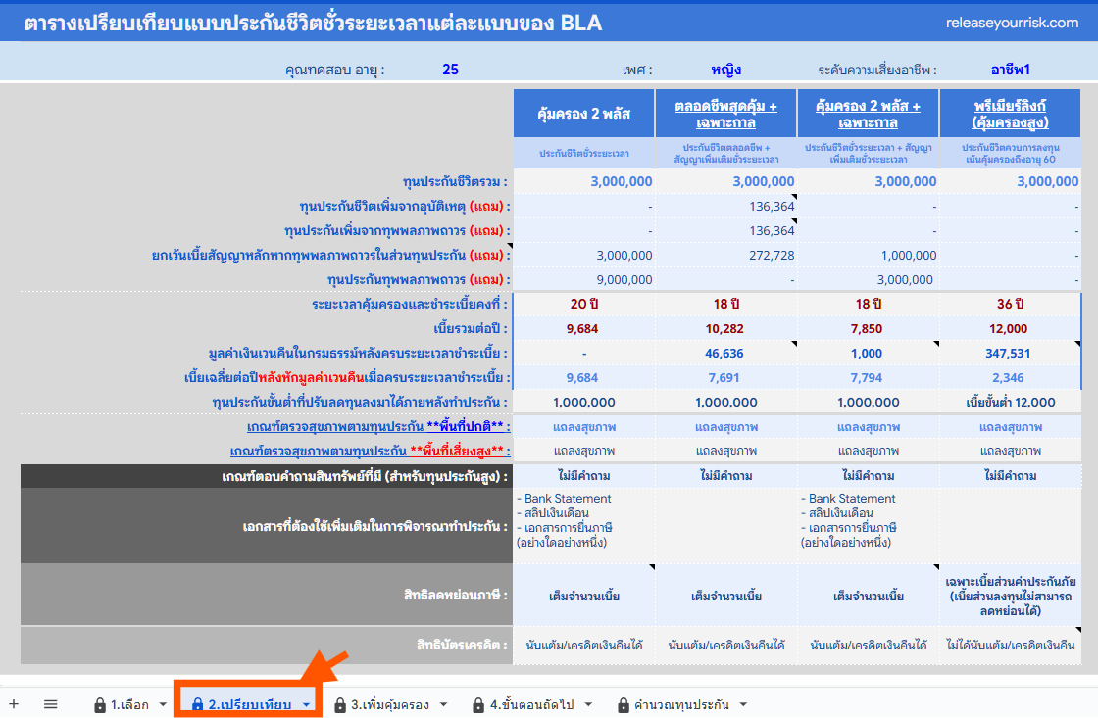Open the คุ้มครอง 2 พลัส + เฉพาะกาล link

coord(868,114)
